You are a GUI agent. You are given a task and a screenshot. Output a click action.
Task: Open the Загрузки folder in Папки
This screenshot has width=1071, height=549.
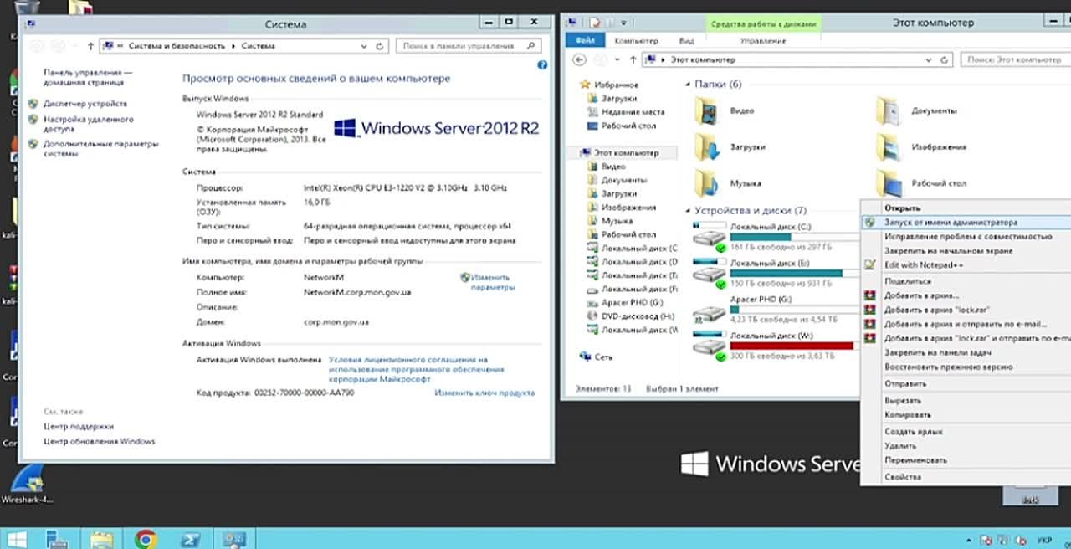click(x=708, y=146)
